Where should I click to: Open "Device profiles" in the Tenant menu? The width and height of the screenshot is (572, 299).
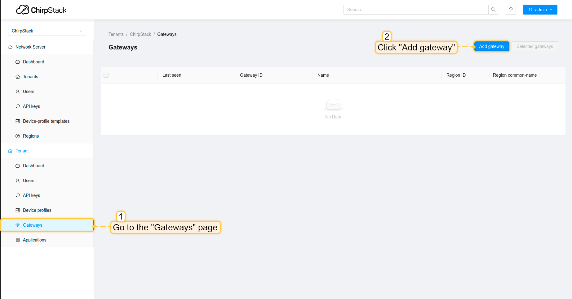37,210
